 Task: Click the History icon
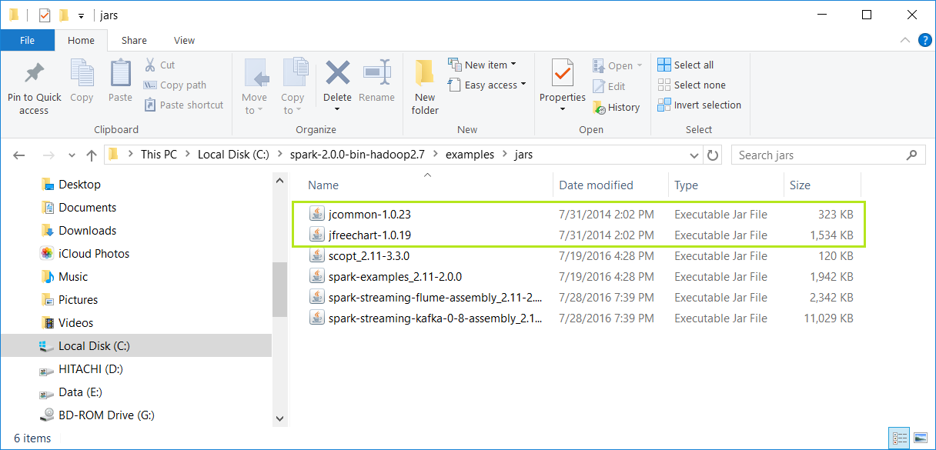pos(599,107)
